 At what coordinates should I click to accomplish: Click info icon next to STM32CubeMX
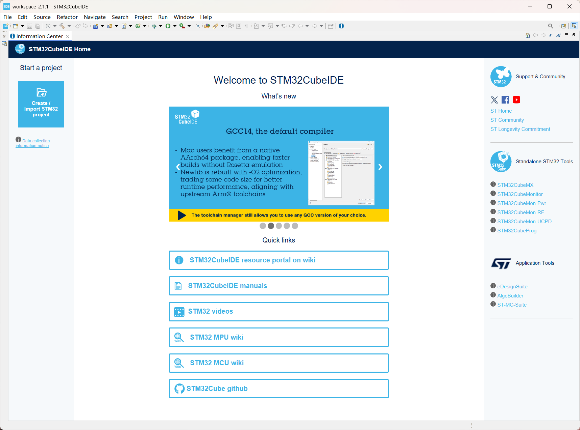493,184
